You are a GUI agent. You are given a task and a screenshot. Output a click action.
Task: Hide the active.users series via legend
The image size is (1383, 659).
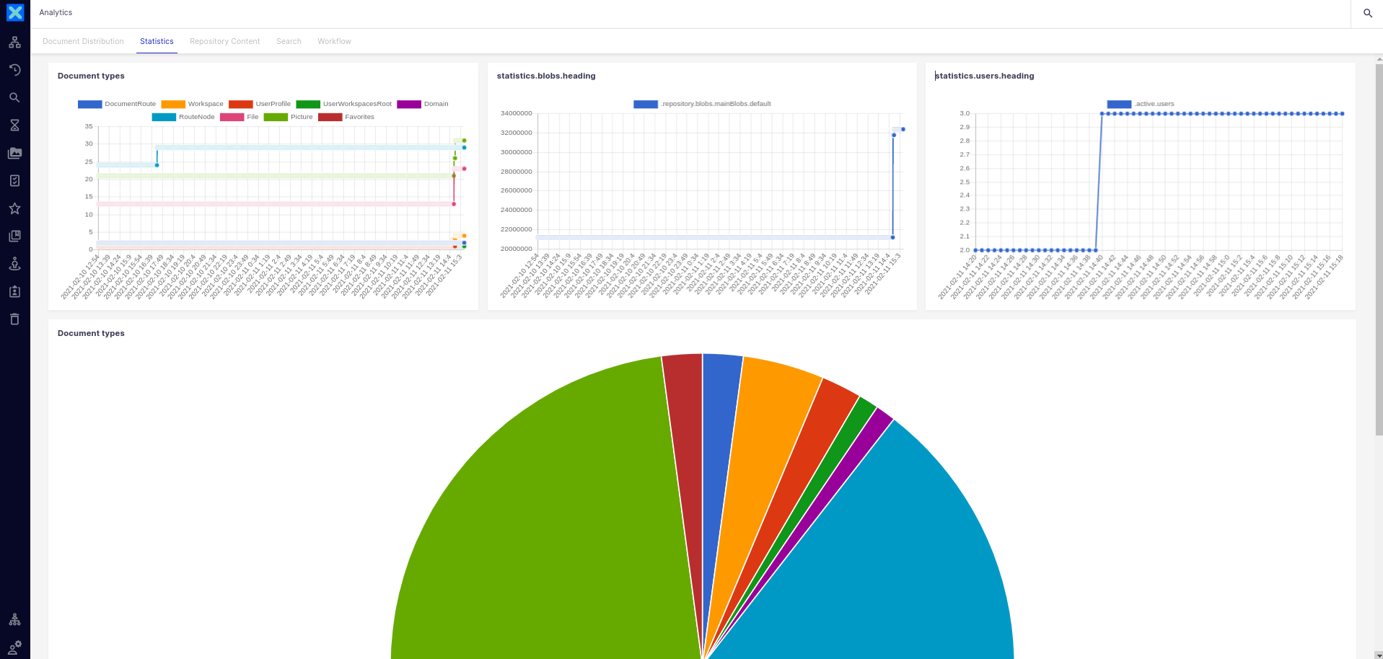click(x=1119, y=104)
